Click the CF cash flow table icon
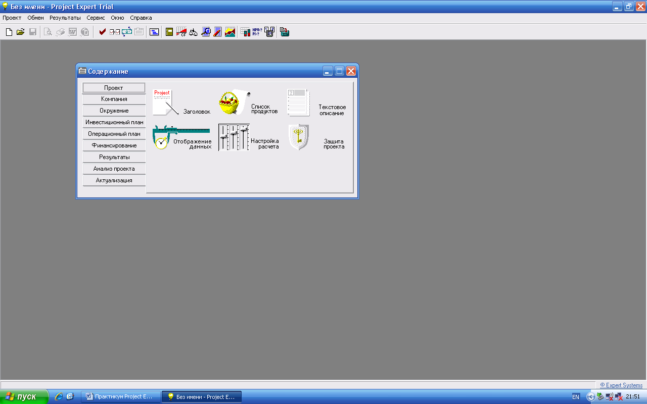The height and width of the screenshot is (404, 647). click(181, 32)
